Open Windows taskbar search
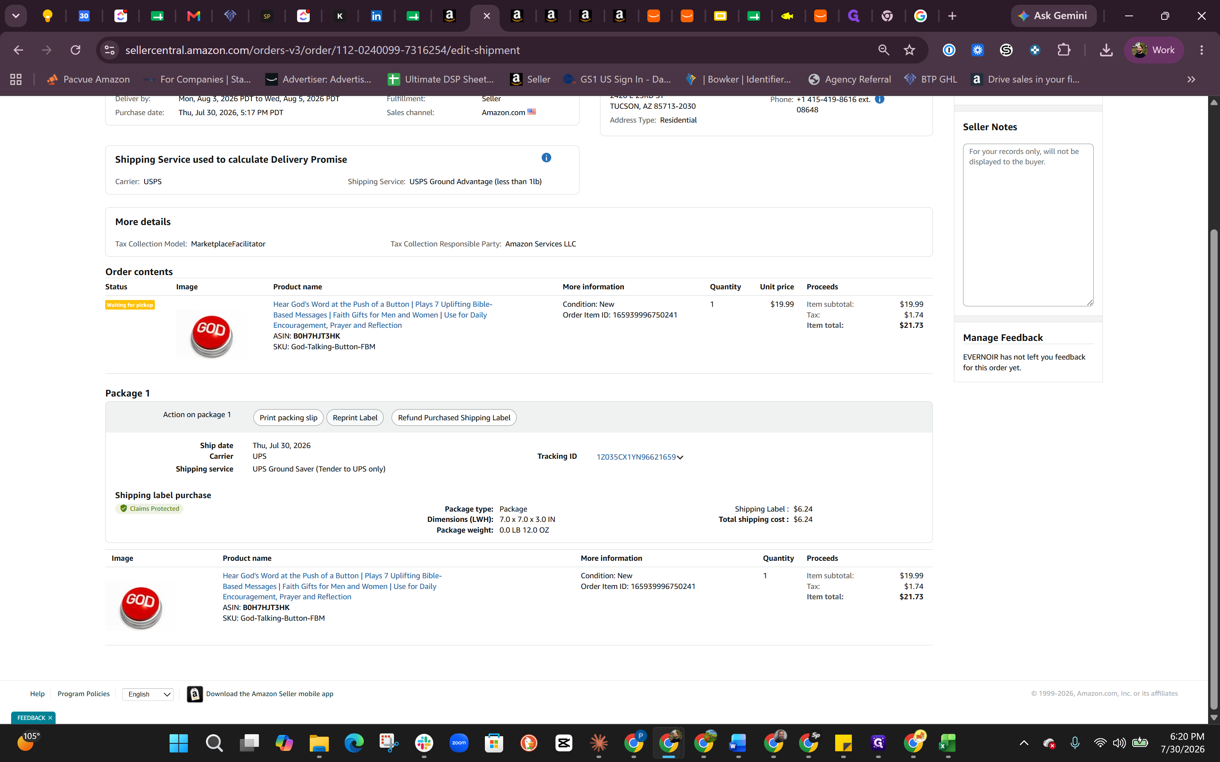 (x=214, y=743)
